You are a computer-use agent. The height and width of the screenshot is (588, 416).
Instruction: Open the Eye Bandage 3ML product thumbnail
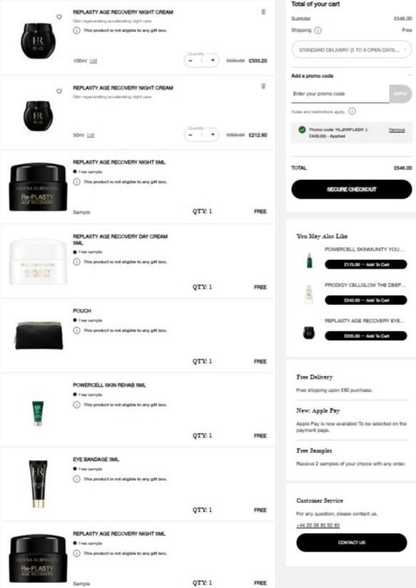coord(38,484)
